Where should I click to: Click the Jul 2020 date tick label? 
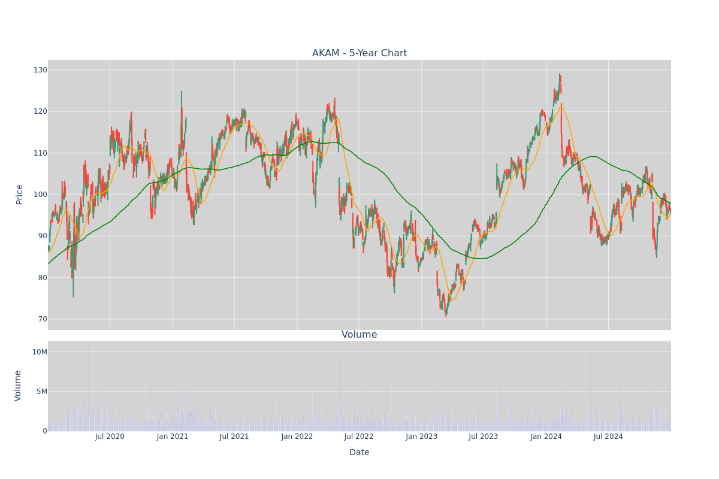(x=110, y=436)
